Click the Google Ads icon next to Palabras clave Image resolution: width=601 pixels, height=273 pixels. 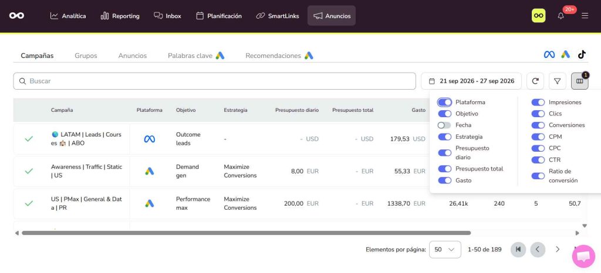click(x=220, y=56)
